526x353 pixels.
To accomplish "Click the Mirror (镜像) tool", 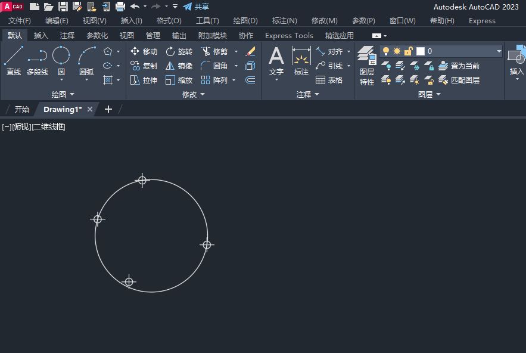I will point(179,66).
